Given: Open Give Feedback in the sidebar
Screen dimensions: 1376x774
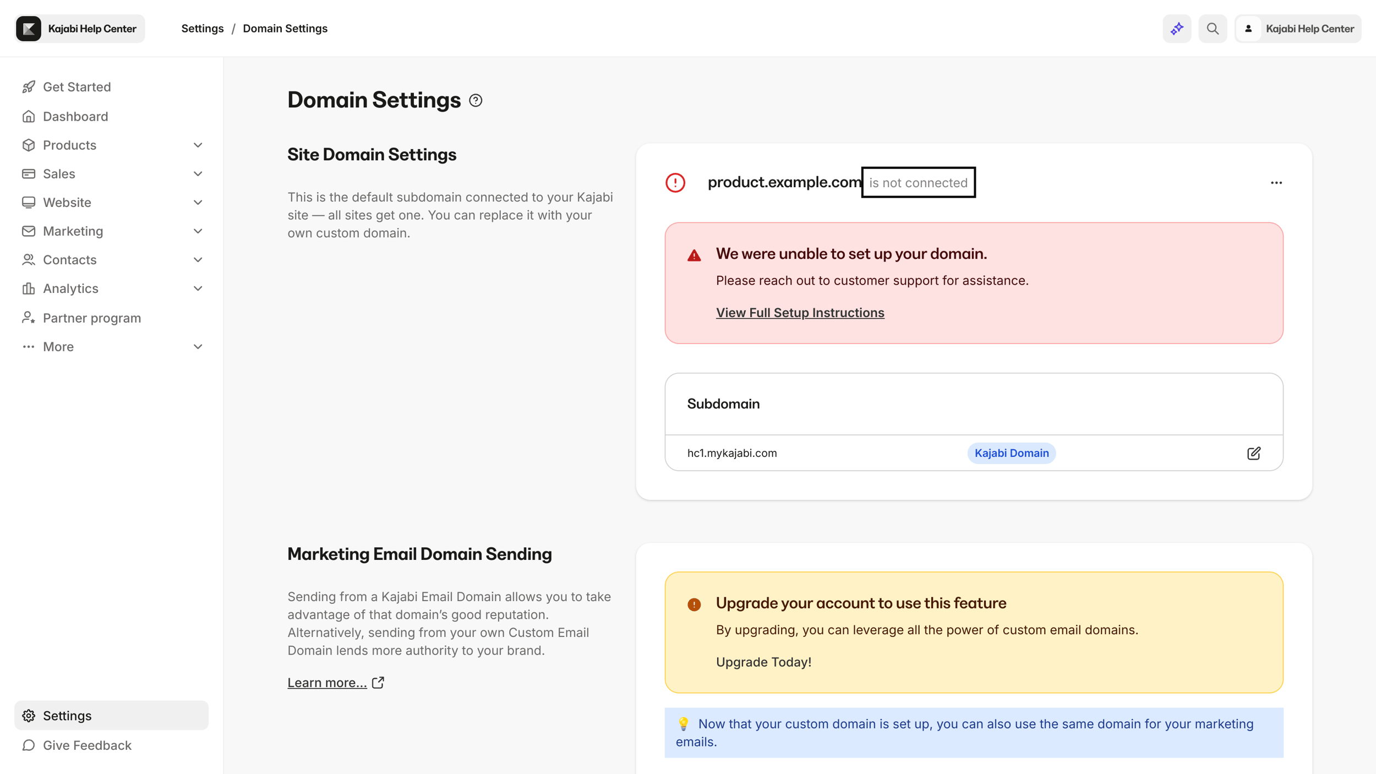Looking at the screenshot, I should click(111, 745).
